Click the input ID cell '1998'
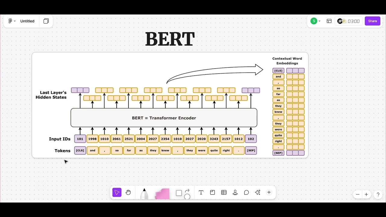The image size is (386, 217). [93, 139]
